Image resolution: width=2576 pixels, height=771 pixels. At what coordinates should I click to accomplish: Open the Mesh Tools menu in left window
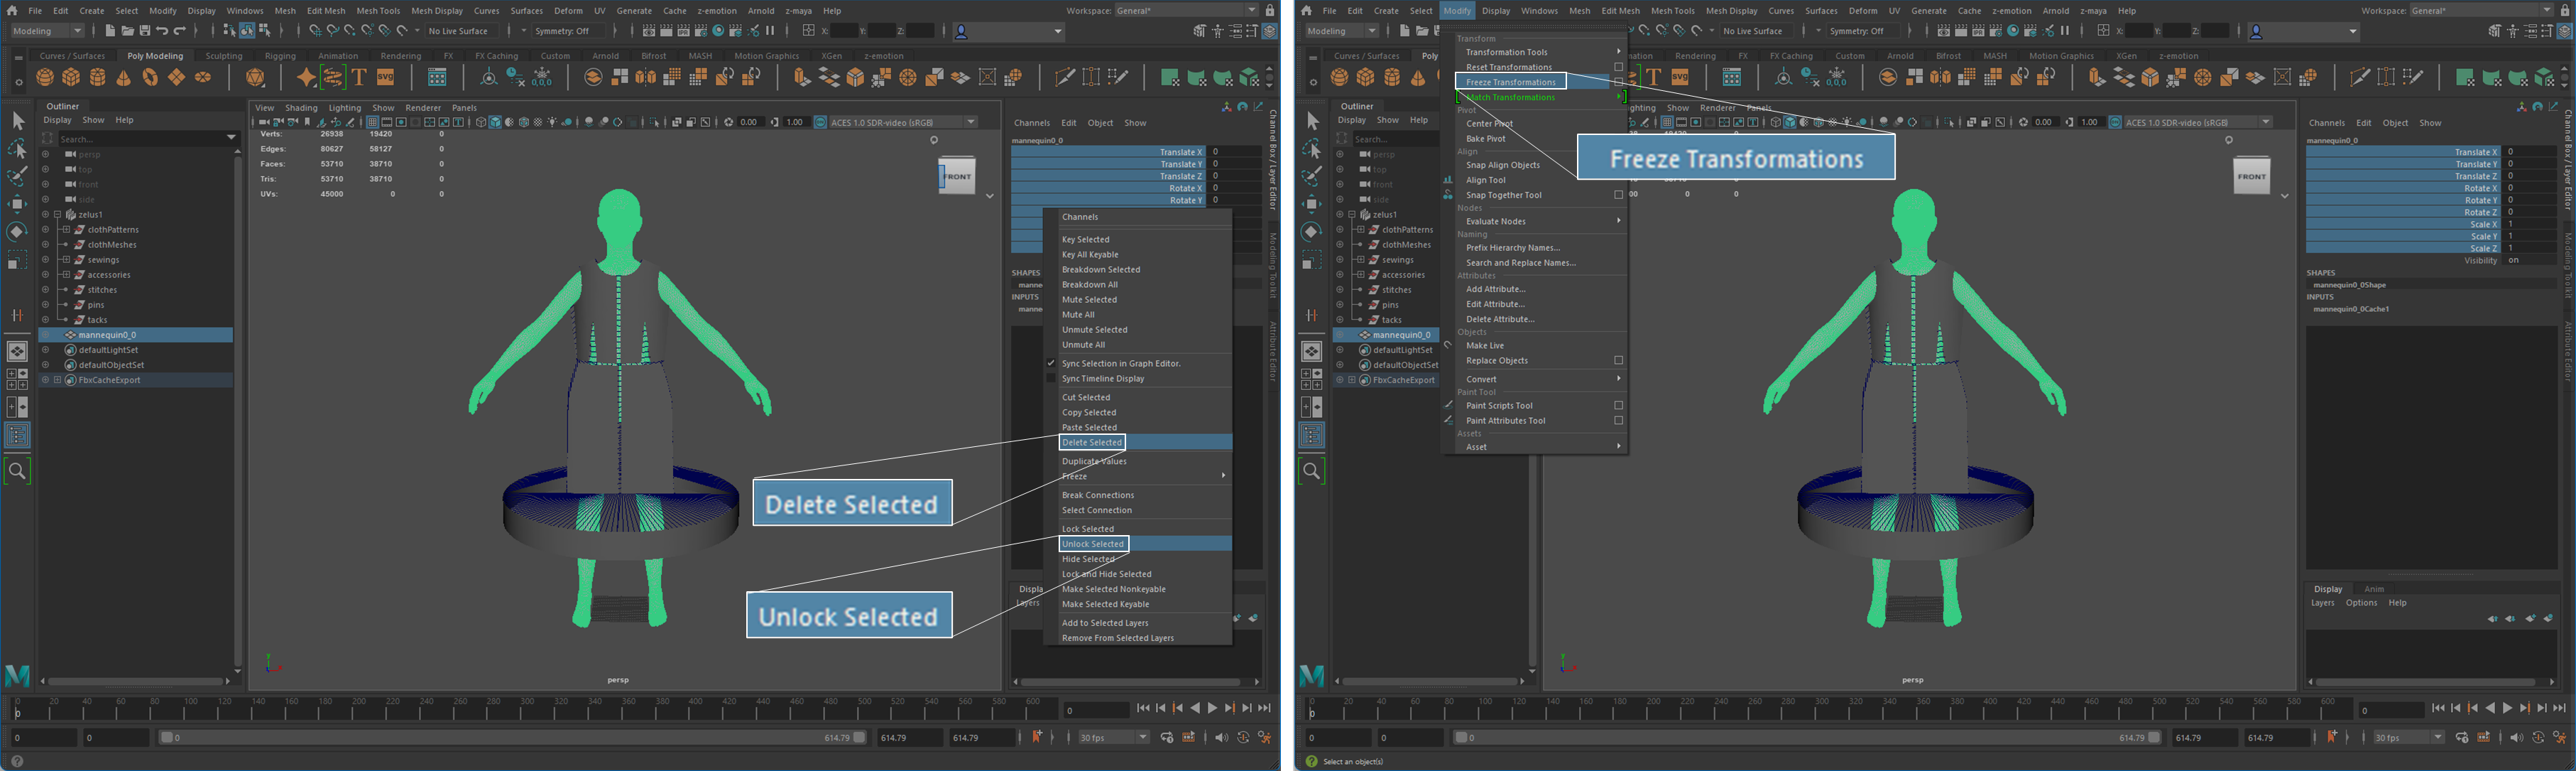378,10
